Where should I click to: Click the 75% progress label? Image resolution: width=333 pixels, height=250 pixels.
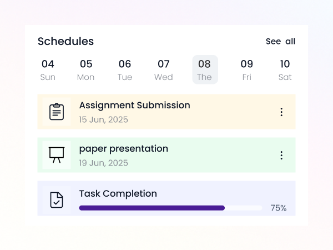coord(279,208)
